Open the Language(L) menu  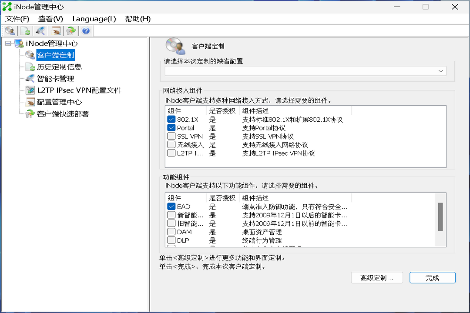(x=94, y=19)
